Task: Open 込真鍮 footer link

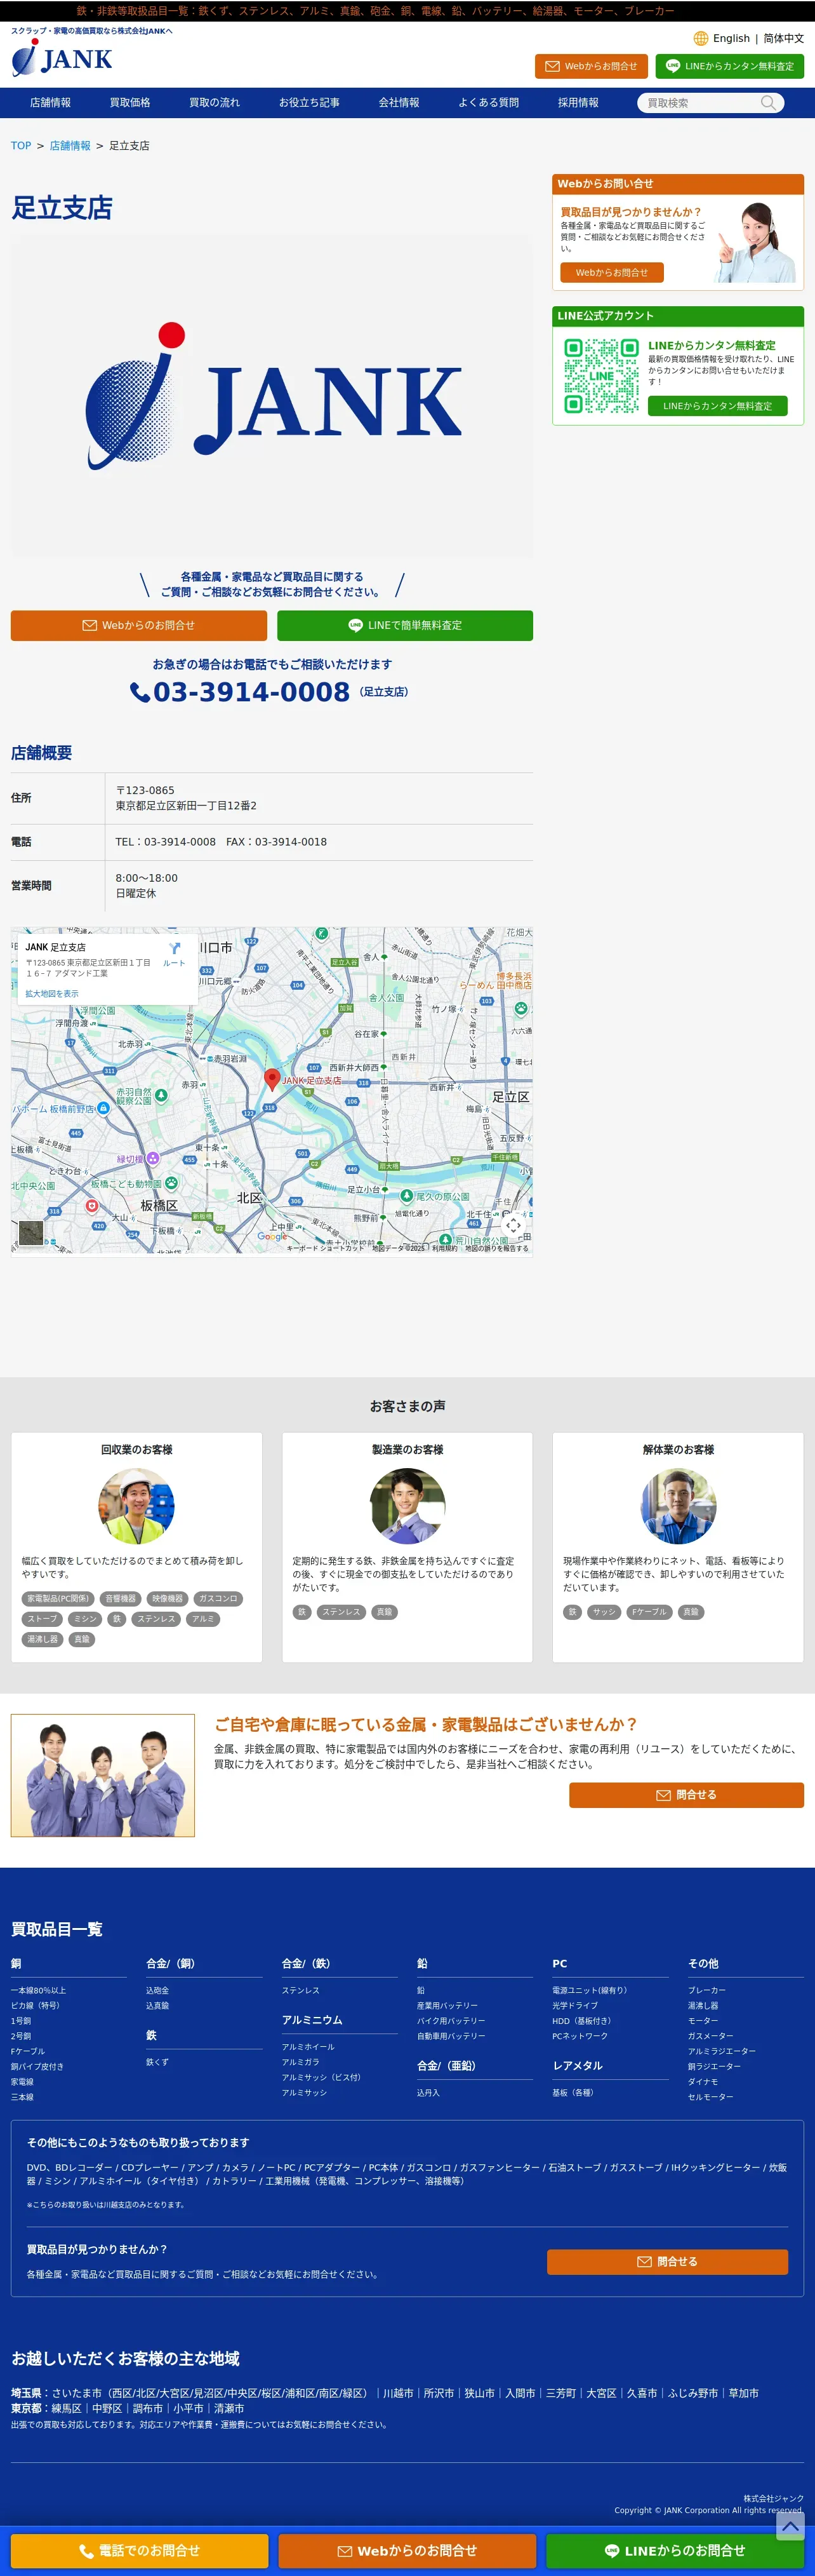Action: 158,2005
